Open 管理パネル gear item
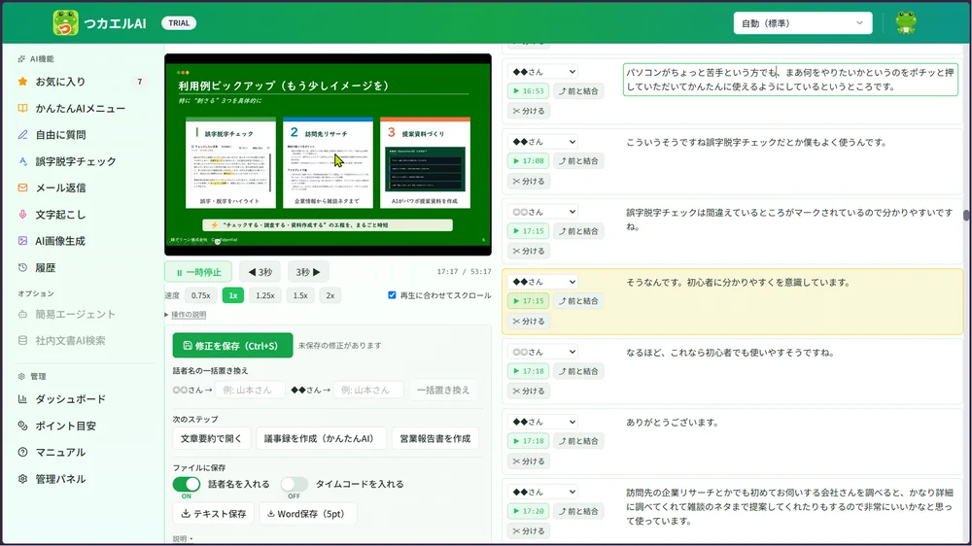Screen dimensions: 972x546 (82, 479)
